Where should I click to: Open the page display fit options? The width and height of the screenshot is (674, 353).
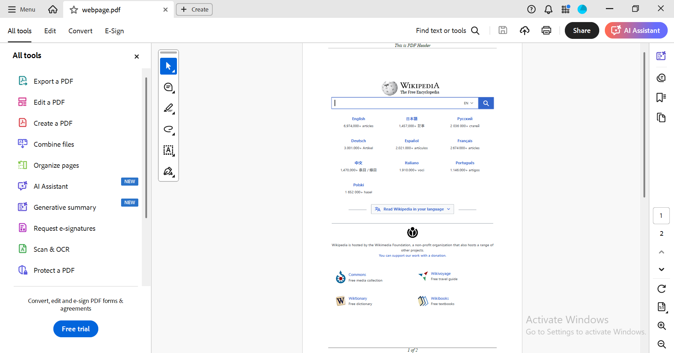pos(661,307)
